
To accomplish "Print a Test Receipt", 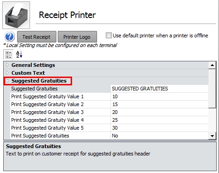I will pyautogui.click(x=36, y=37).
